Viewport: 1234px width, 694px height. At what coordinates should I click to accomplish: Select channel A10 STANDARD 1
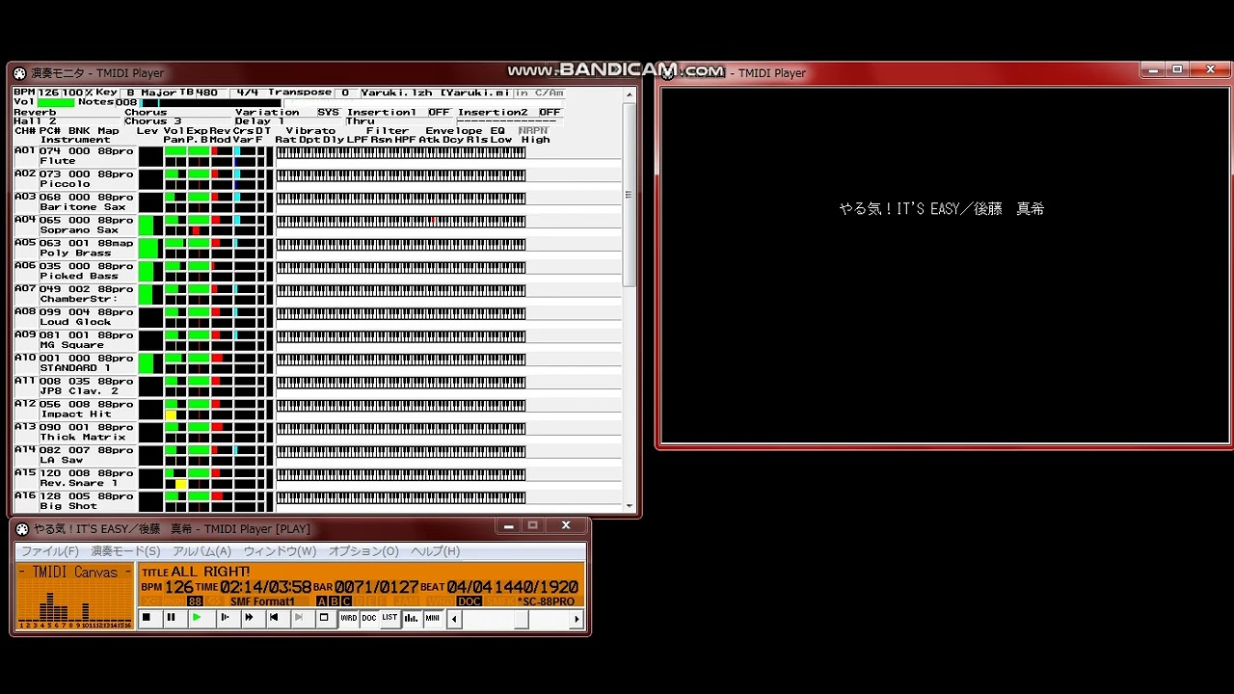coord(74,363)
